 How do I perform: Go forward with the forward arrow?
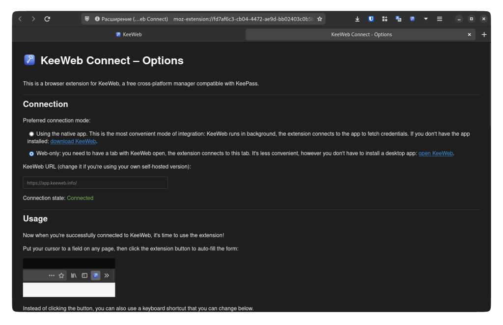[33, 19]
